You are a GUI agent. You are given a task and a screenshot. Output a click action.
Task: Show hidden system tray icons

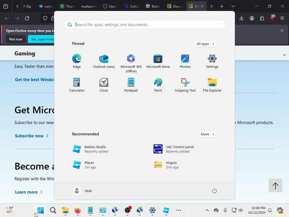(207, 210)
